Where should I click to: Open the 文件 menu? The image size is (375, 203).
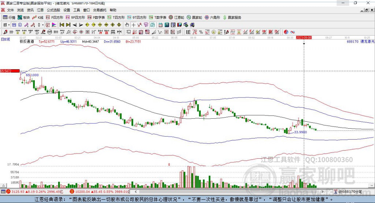[10, 10]
